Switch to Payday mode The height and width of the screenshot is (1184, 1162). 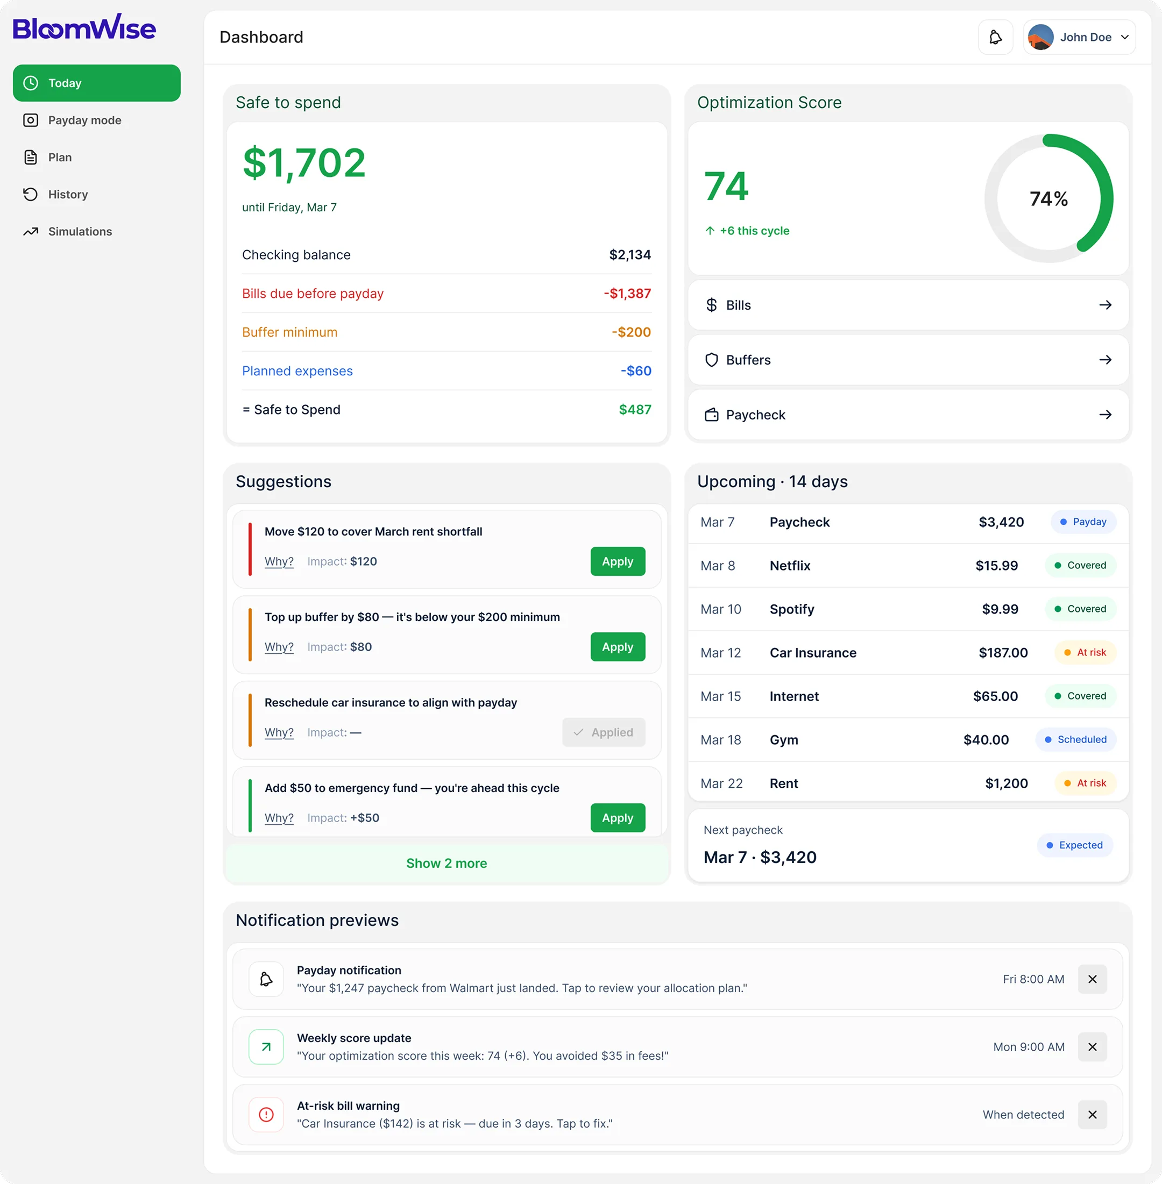[x=96, y=120]
